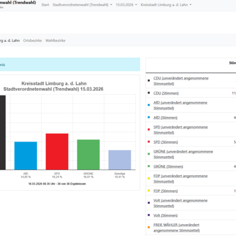Open FREIE WÄHLER (unverändert angenommene Stimmzettel) link
The height and width of the screenshot is (236, 236).
tap(176, 228)
